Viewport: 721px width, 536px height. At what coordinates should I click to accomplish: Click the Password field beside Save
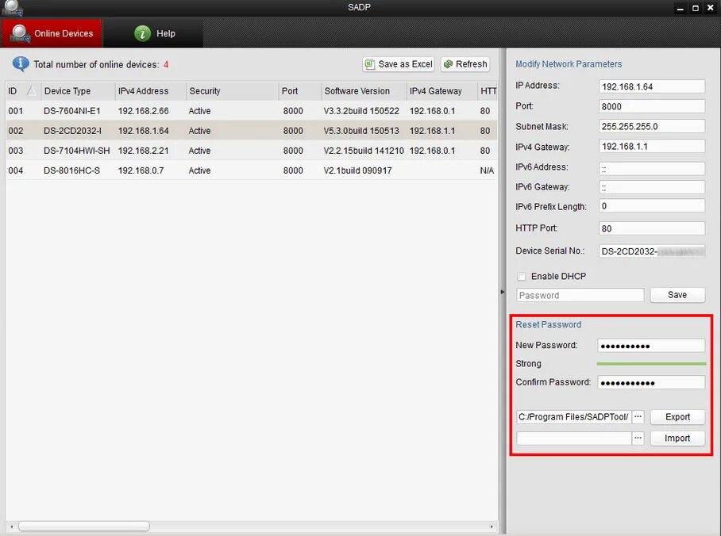[x=580, y=295]
